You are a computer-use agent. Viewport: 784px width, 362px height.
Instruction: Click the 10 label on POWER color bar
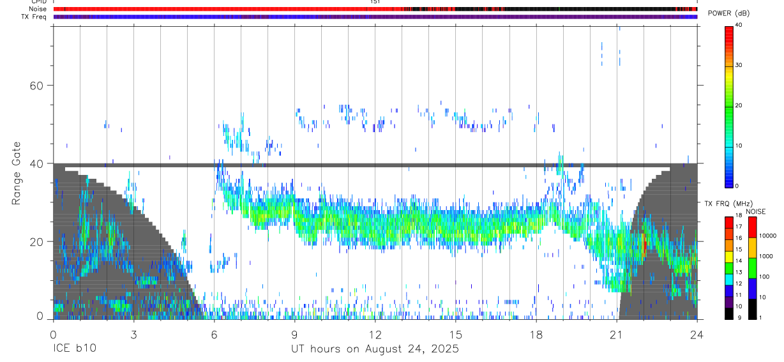(739, 146)
